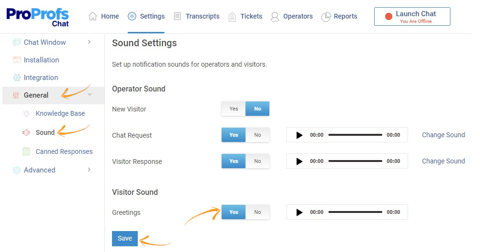Viewport: 480px width, 252px height.
Task: Collapse the General section chevron
Action: (x=90, y=94)
